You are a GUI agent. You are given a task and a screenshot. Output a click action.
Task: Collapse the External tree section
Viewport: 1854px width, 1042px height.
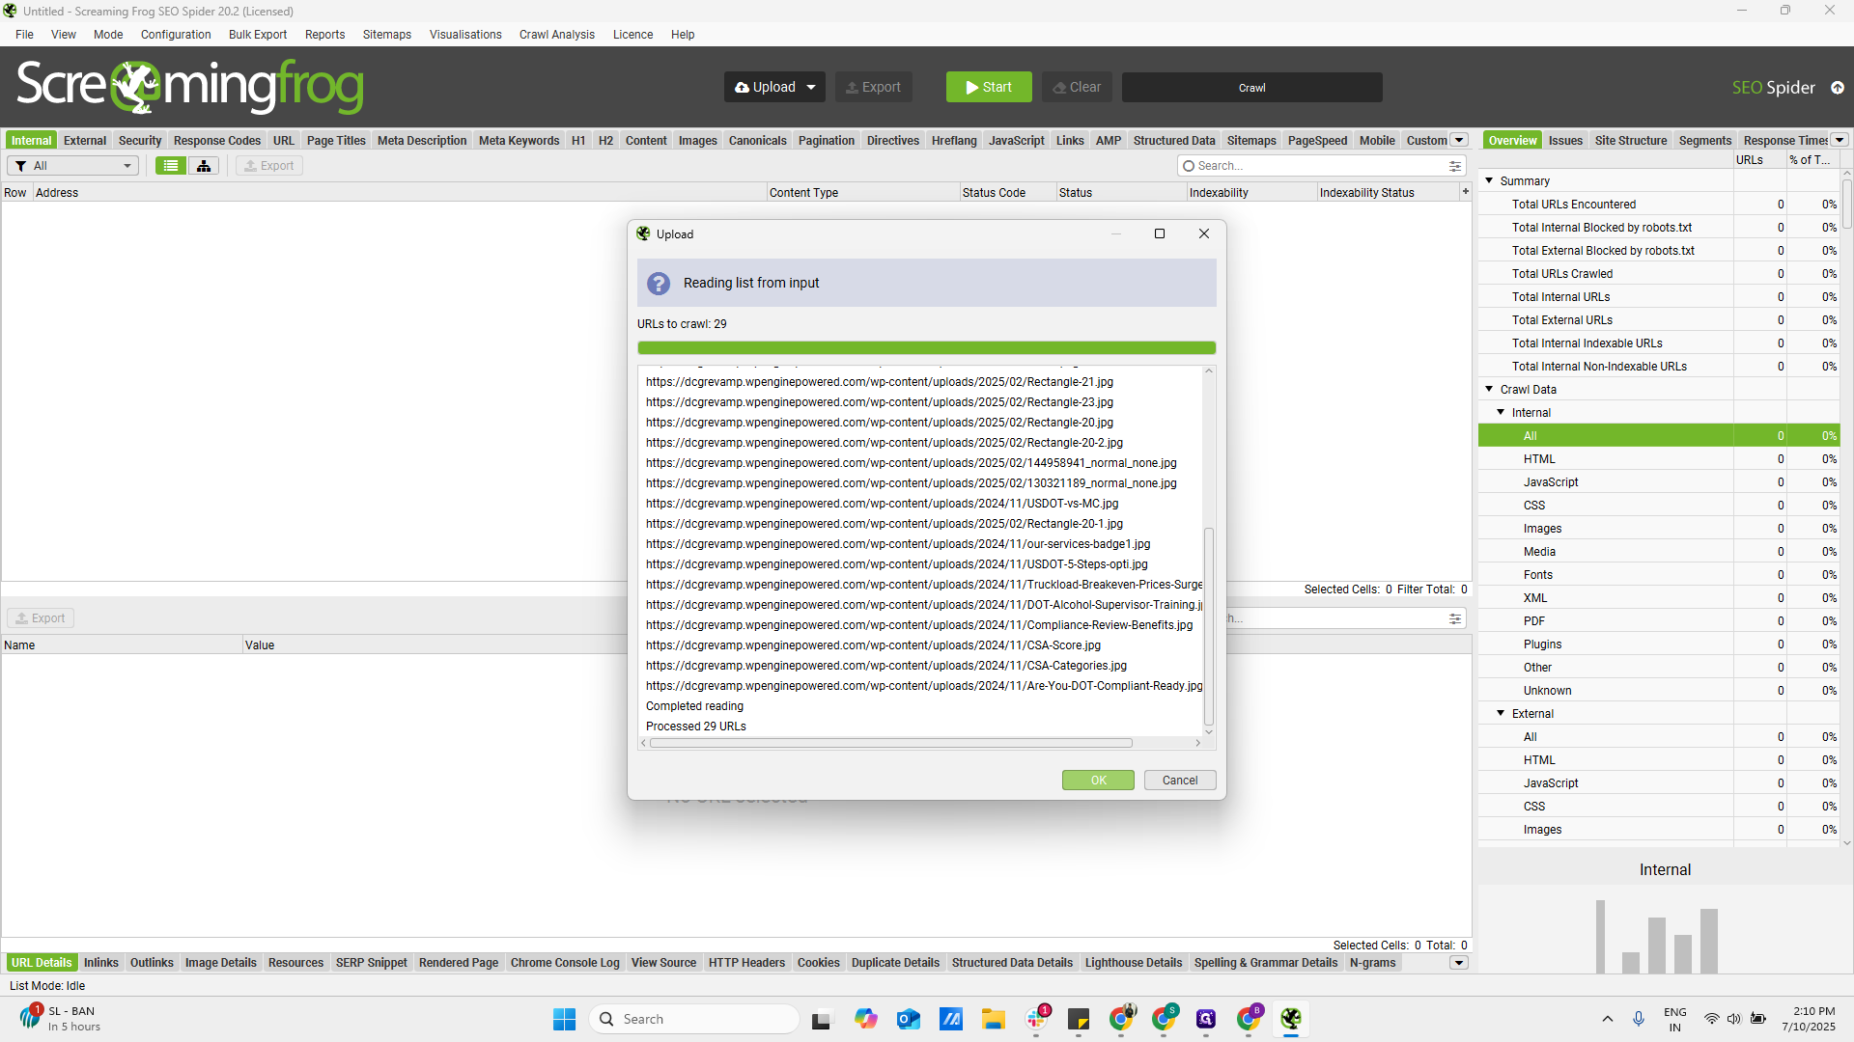click(1501, 714)
